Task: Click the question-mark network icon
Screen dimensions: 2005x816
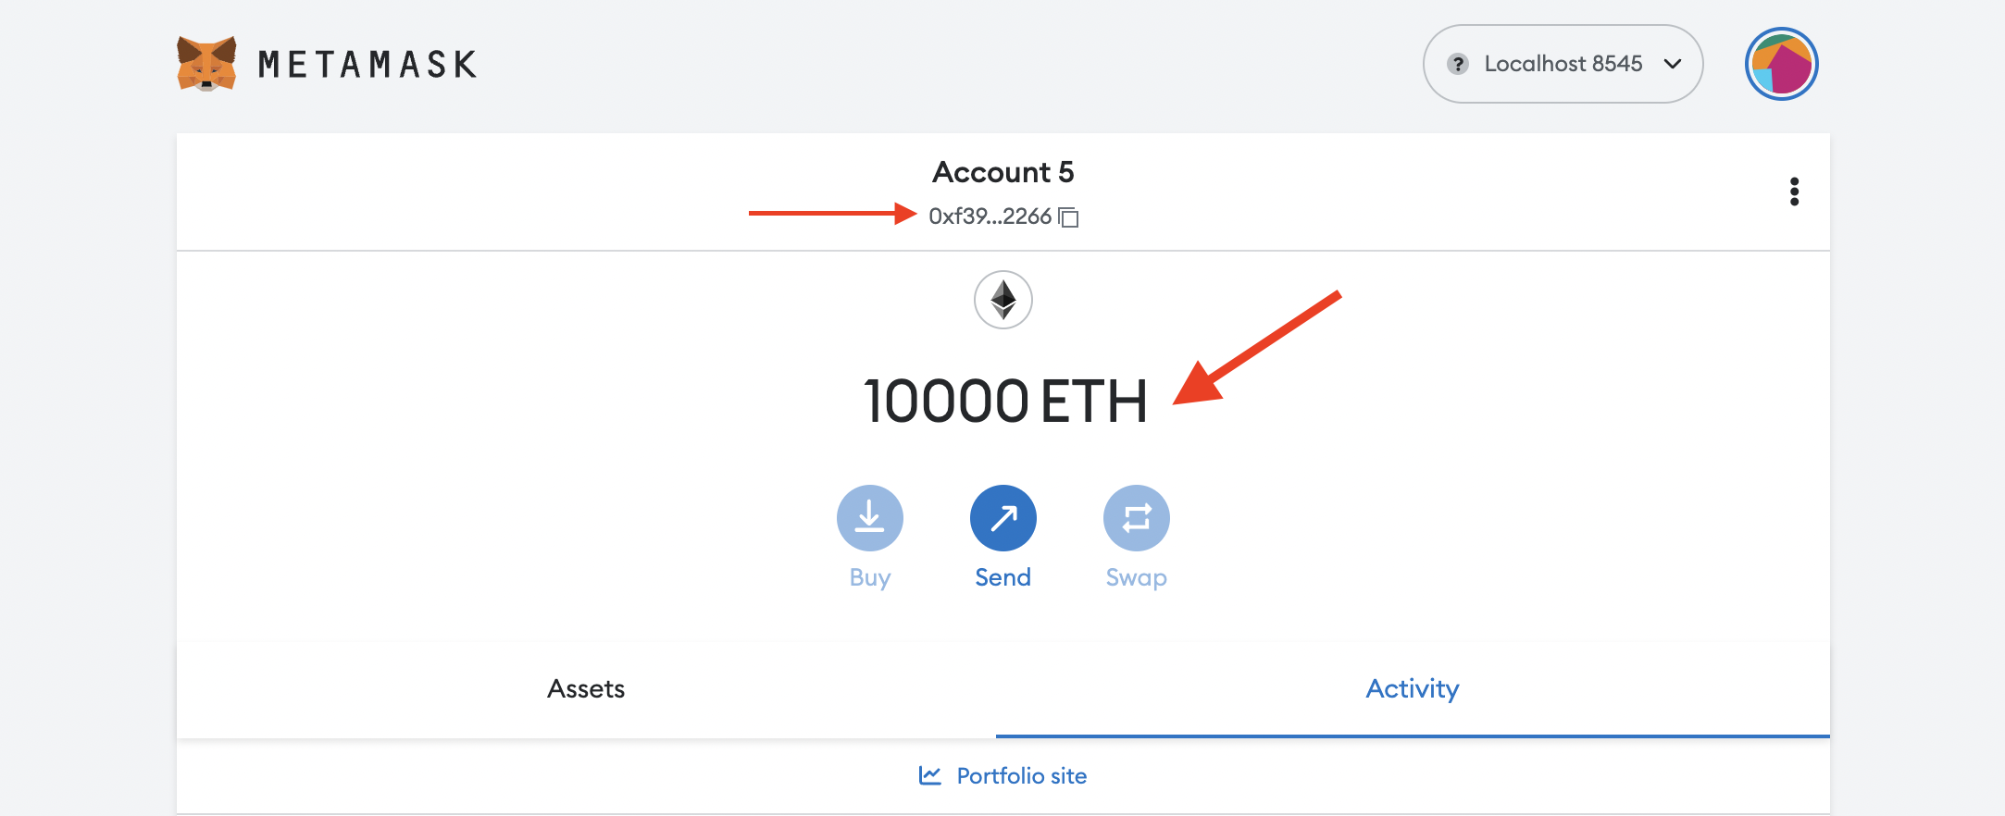Action: 1458,64
